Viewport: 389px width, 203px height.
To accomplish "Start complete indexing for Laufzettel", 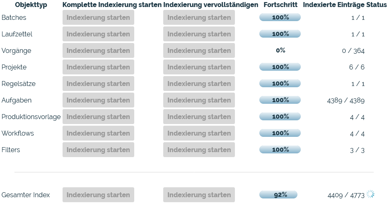I will click(x=98, y=34).
